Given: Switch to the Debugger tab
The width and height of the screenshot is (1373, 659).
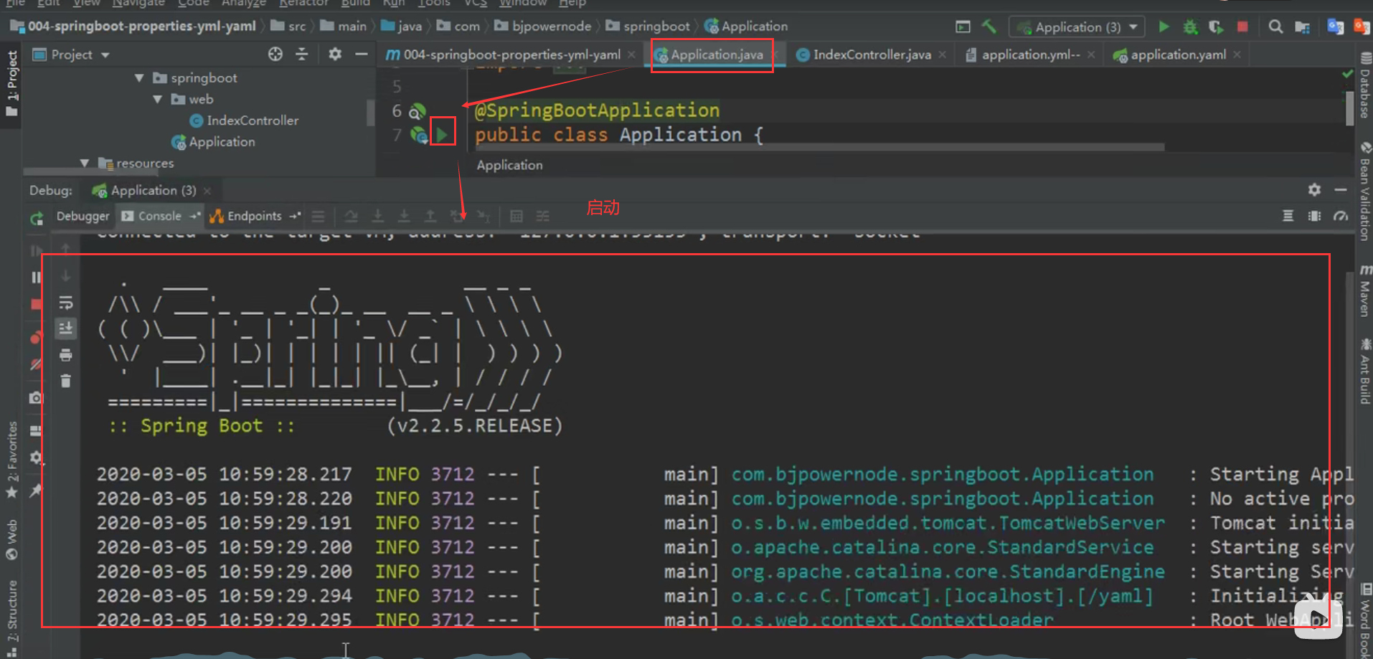Looking at the screenshot, I should coord(82,216).
